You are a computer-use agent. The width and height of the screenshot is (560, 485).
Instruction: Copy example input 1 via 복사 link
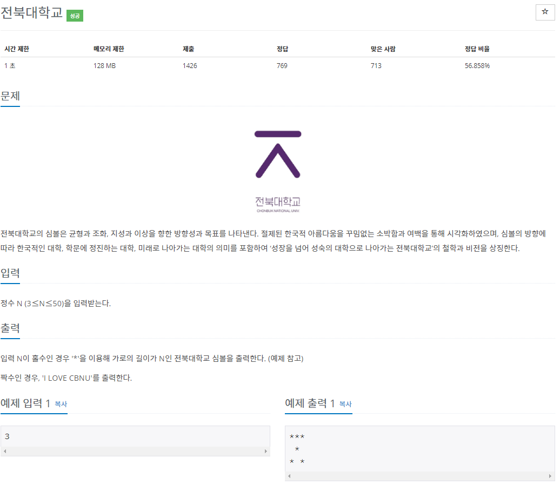[x=61, y=404]
